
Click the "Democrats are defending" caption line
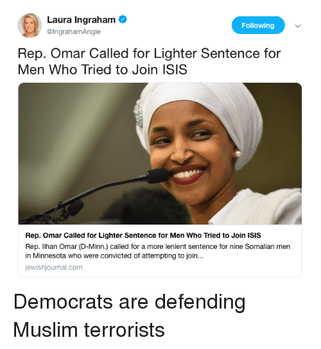[x=130, y=303]
